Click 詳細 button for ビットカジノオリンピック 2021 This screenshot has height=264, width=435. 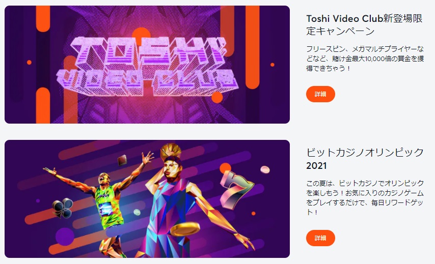pos(320,238)
